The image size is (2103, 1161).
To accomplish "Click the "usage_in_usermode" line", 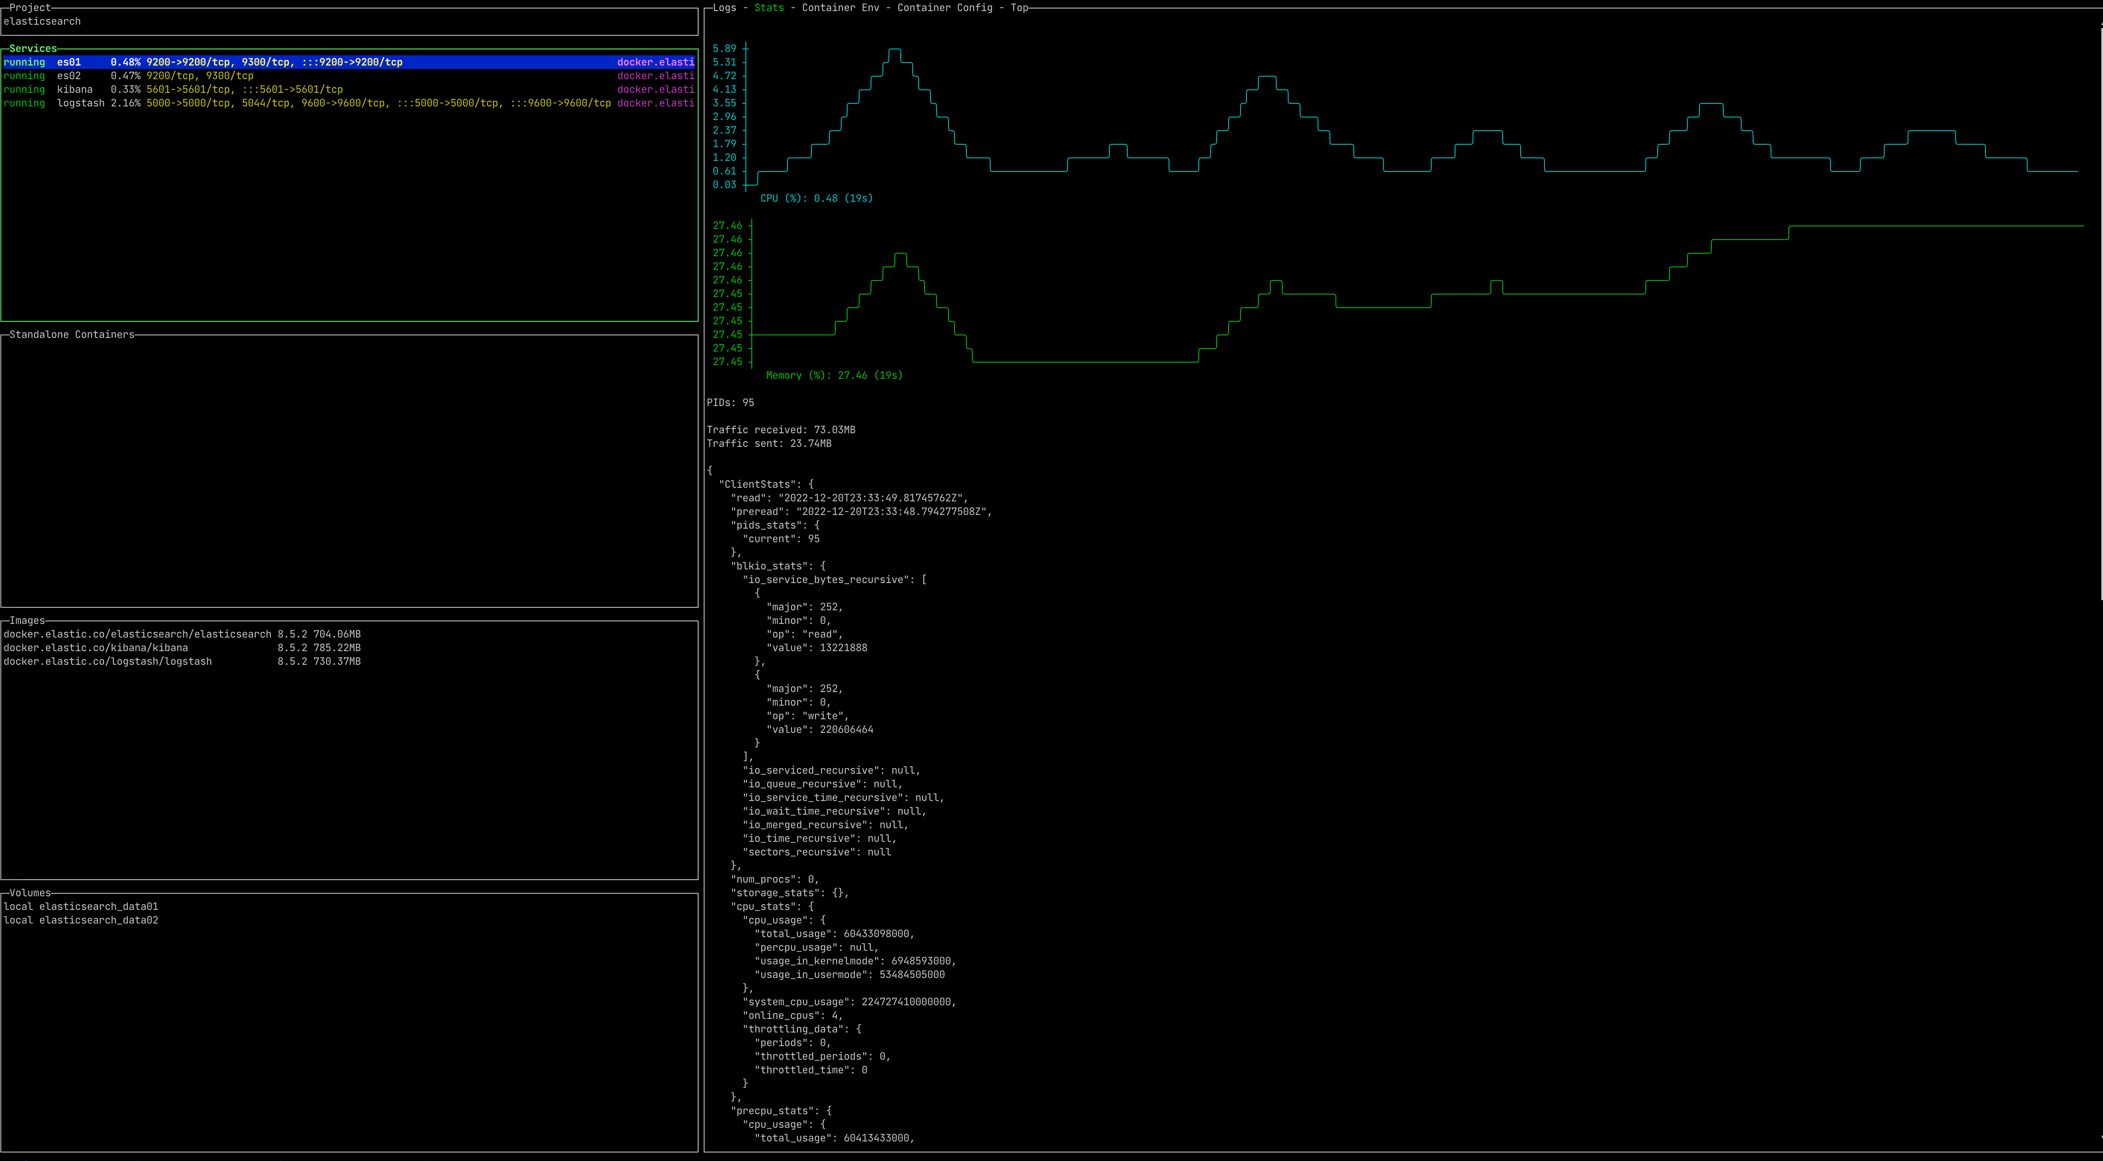I will pos(850,975).
